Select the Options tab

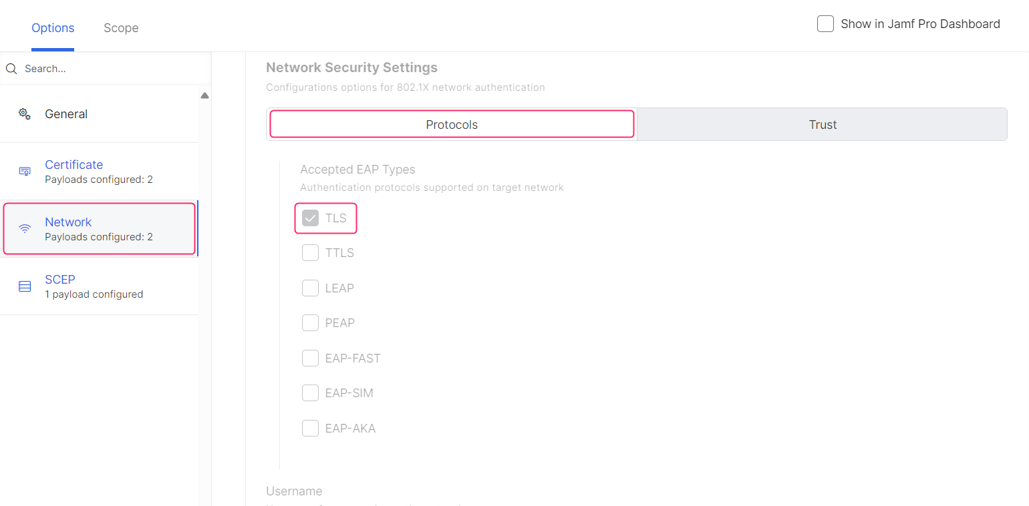53,28
